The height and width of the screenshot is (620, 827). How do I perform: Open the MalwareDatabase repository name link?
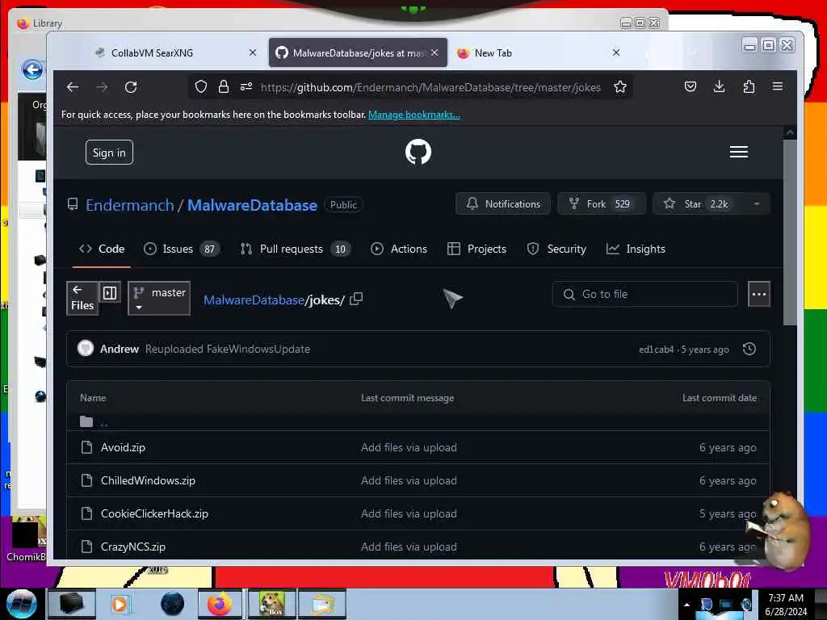coord(252,205)
